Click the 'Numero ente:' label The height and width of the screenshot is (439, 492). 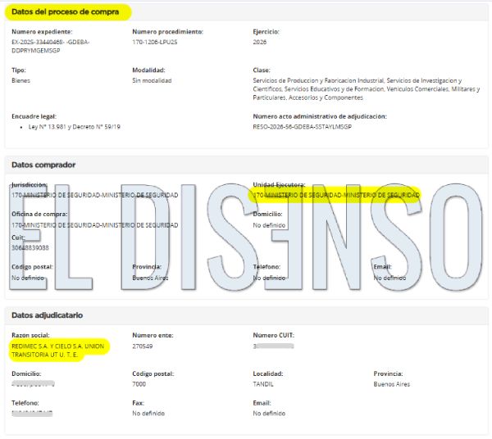coord(153,335)
